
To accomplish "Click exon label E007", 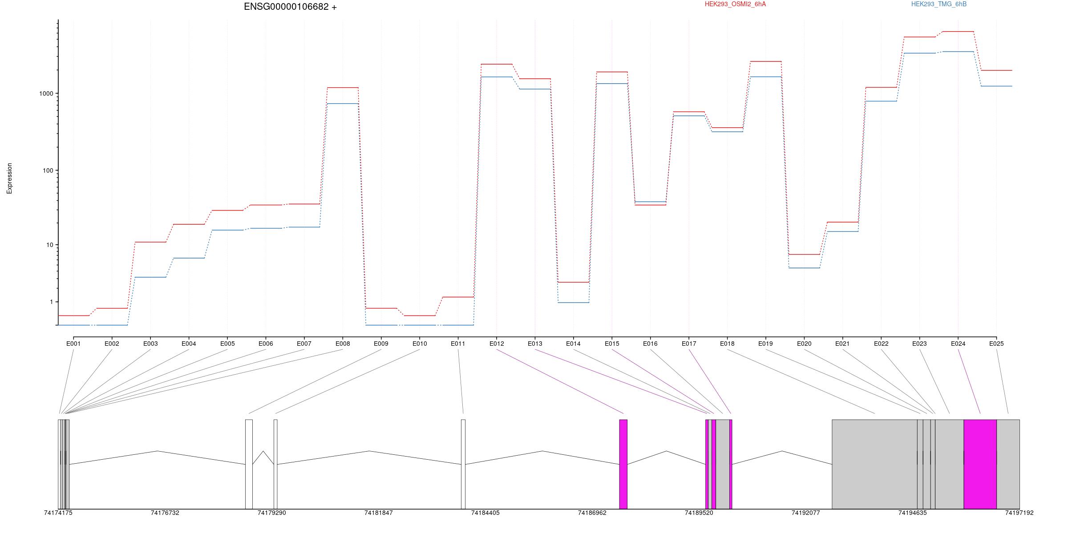I will click(x=304, y=344).
